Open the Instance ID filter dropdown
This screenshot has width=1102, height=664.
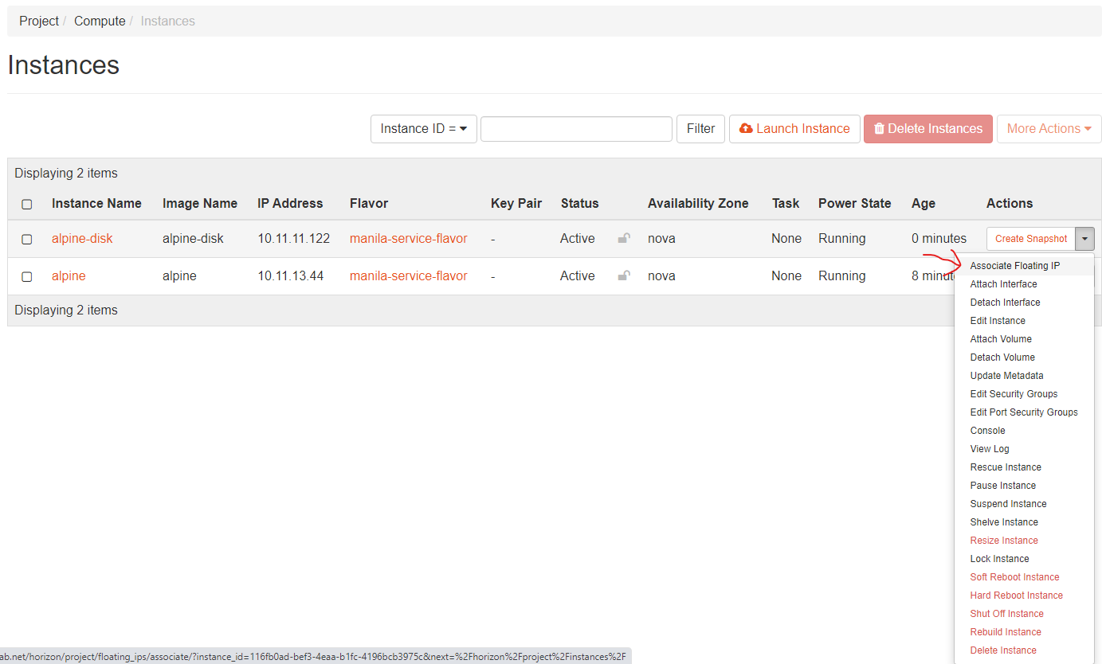(x=423, y=129)
